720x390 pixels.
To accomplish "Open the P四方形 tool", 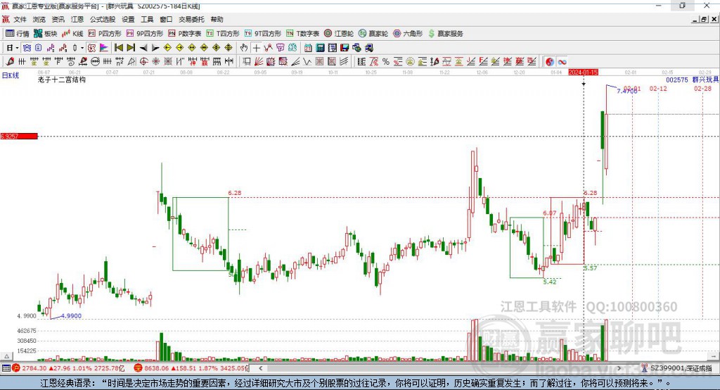I will click(105, 34).
